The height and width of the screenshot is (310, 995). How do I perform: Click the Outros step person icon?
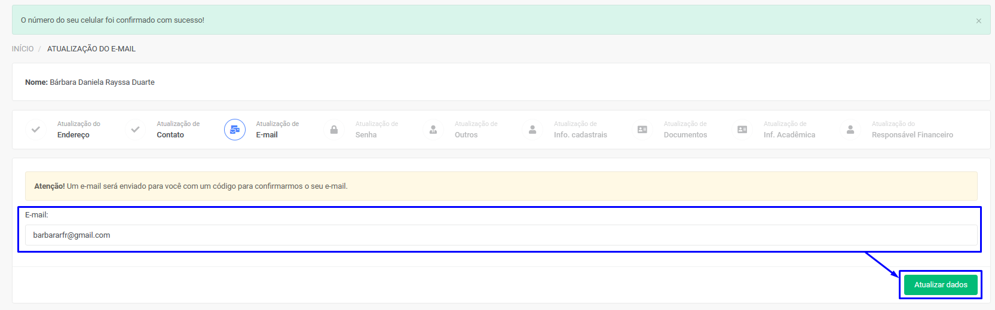tap(433, 130)
